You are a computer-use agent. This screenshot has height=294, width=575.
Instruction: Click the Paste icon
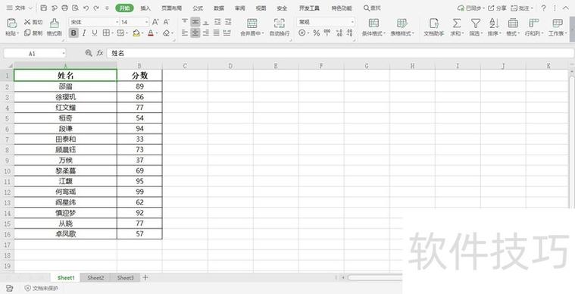[x=11, y=23]
